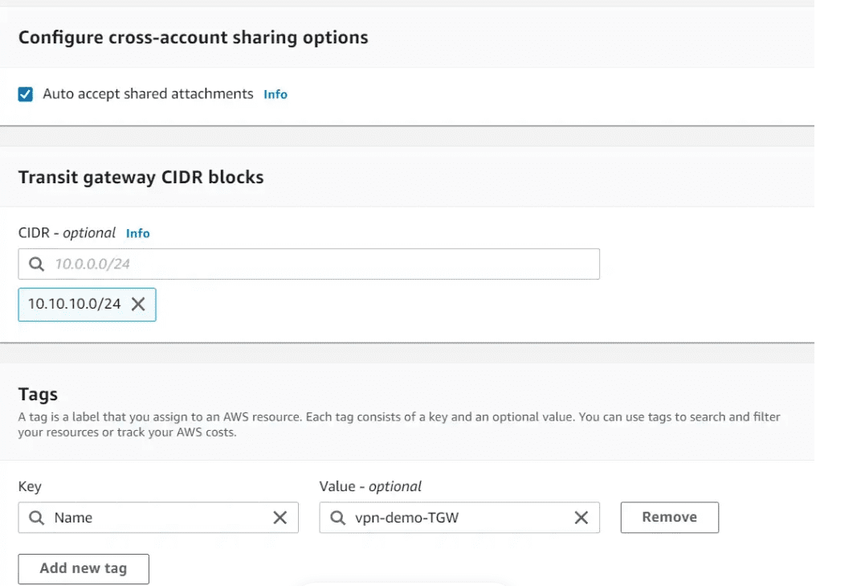
Task: Click the vpn-demo-TGW value field
Action: point(459,518)
